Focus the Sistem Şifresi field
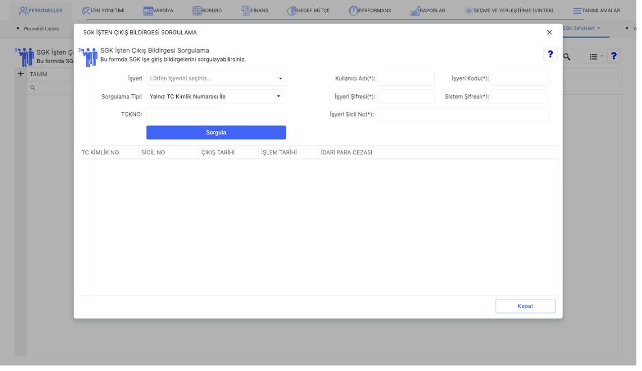The width and height of the screenshot is (642, 371). (520, 96)
